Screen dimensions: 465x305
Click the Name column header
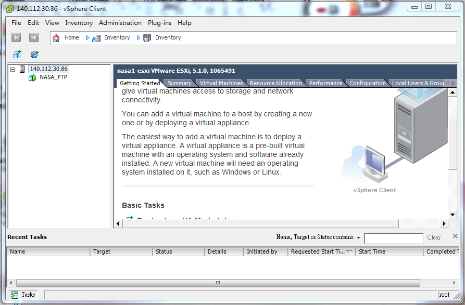[48, 252]
